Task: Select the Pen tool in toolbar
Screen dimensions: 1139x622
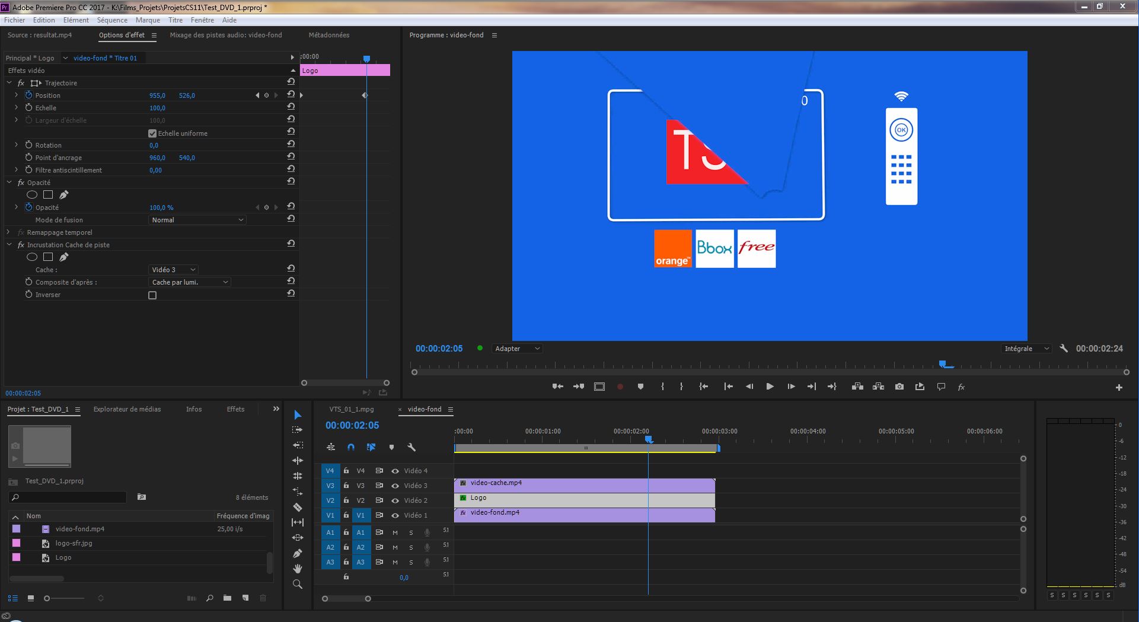Action: [298, 553]
